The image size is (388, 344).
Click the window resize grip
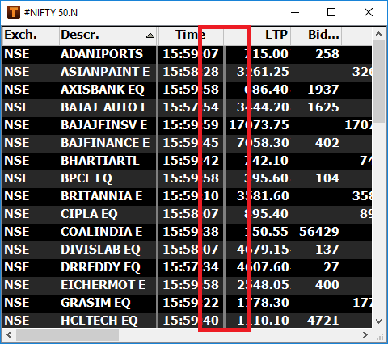click(380, 337)
